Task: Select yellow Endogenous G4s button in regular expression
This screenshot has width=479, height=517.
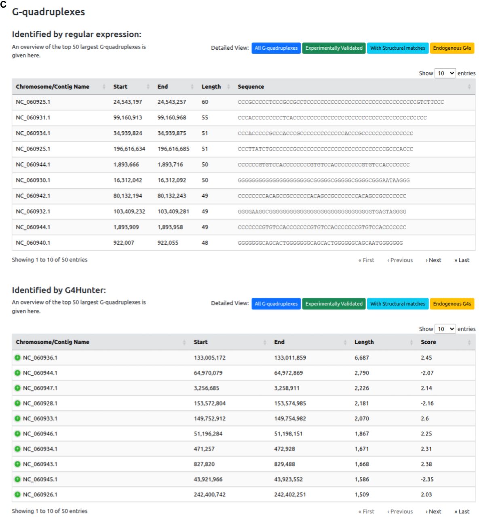Action: point(452,48)
